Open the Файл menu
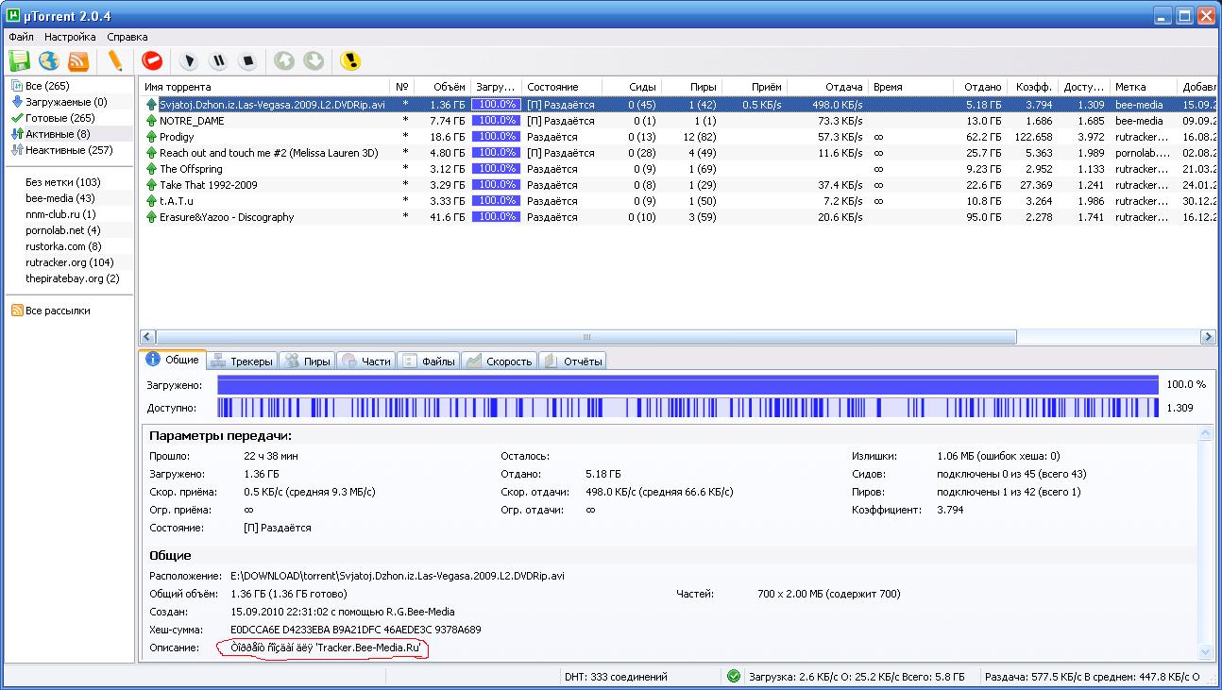This screenshot has width=1222, height=690. click(21, 37)
